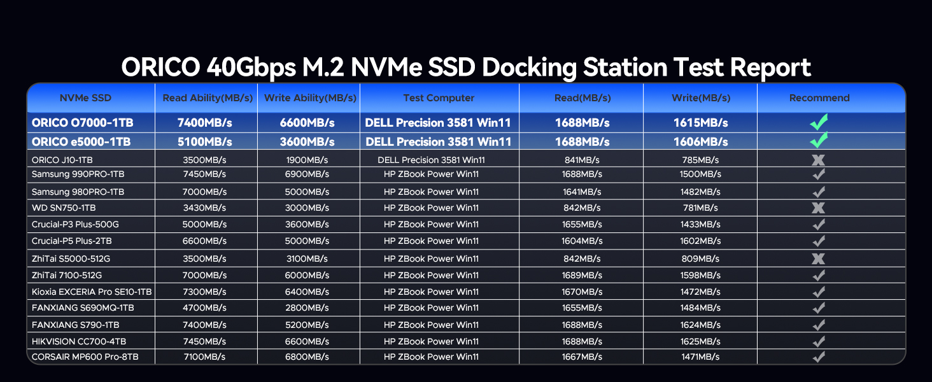This screenshot has height=382, width=932.
Task: Select the checkmark for CORSAIR MP600 Pro-8TB
Action: coord(819,357)
